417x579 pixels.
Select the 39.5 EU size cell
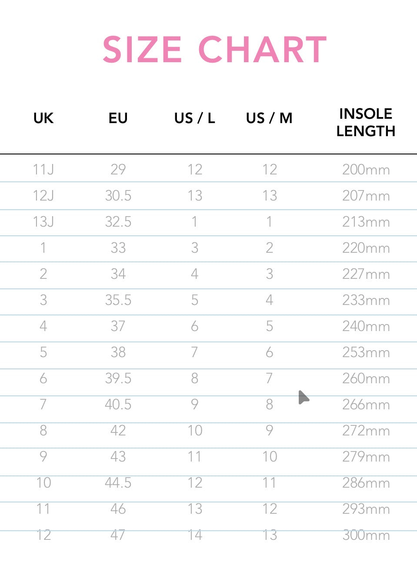pyautogui.click(x=118, y=378)
